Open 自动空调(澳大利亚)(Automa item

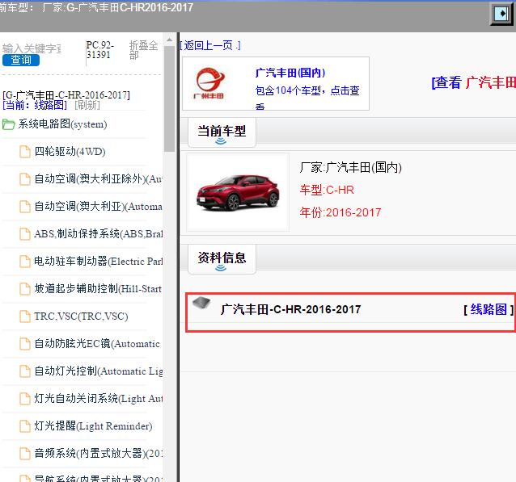(x=99, y=207)
